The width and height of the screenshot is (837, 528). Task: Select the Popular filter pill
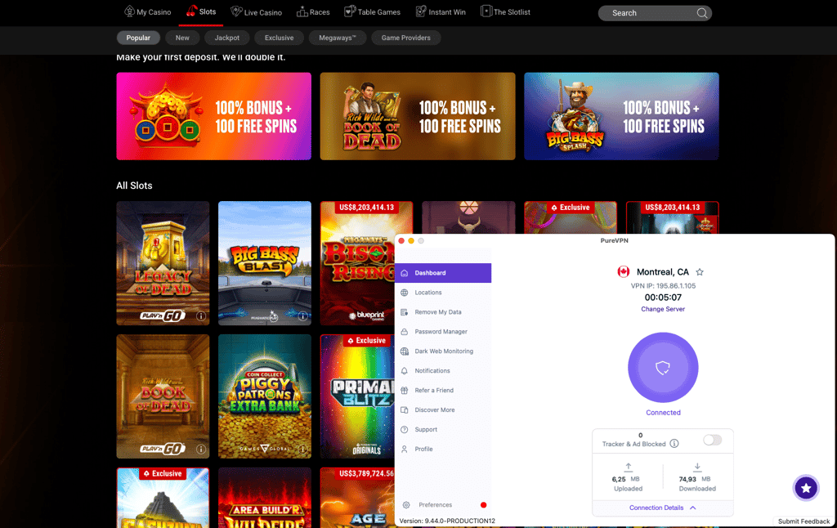click(x=138, y=38)
